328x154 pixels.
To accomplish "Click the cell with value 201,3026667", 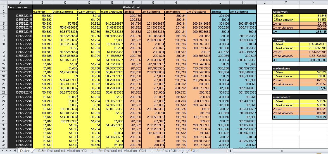I will coord(153,24).
